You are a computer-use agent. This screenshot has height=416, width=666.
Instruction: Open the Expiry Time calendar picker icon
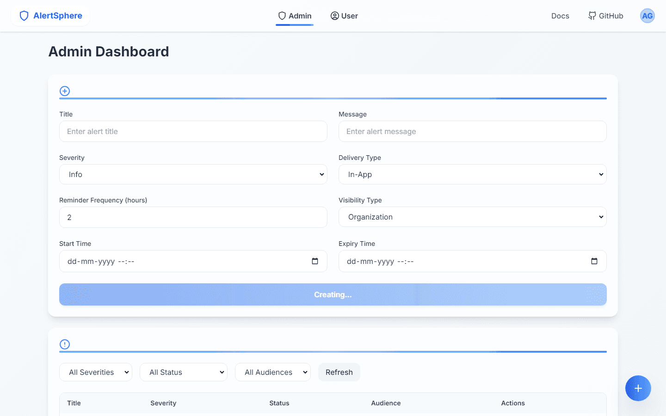point(594,261)
